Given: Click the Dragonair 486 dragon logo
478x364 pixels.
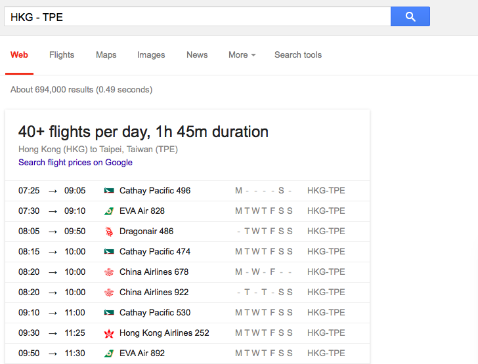Looking at the screenshot, I should point(109,232).
